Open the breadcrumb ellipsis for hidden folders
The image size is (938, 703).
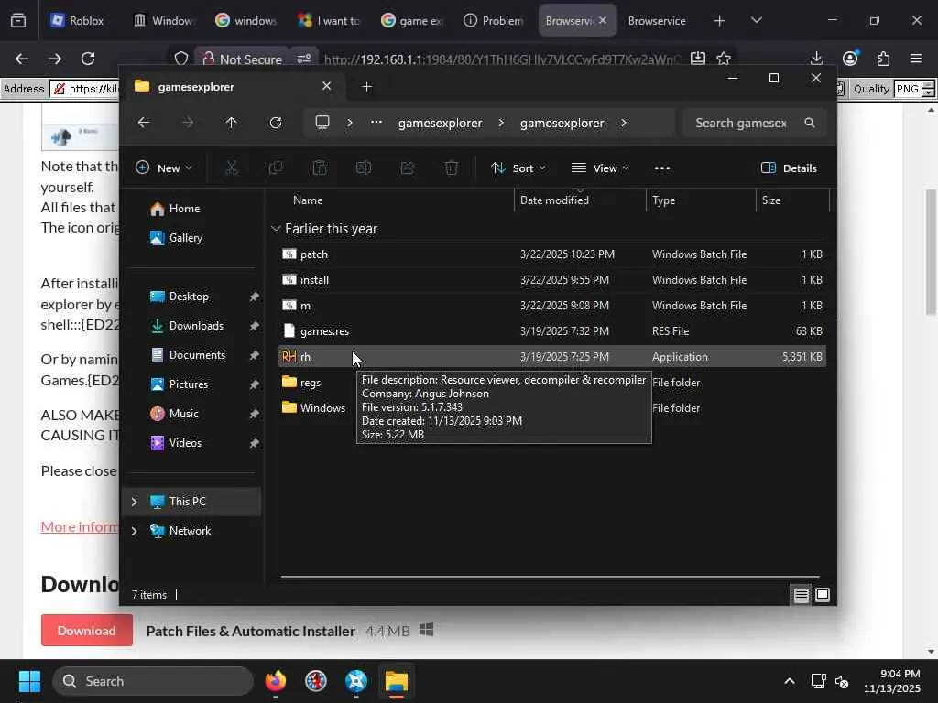click(376, 123)
